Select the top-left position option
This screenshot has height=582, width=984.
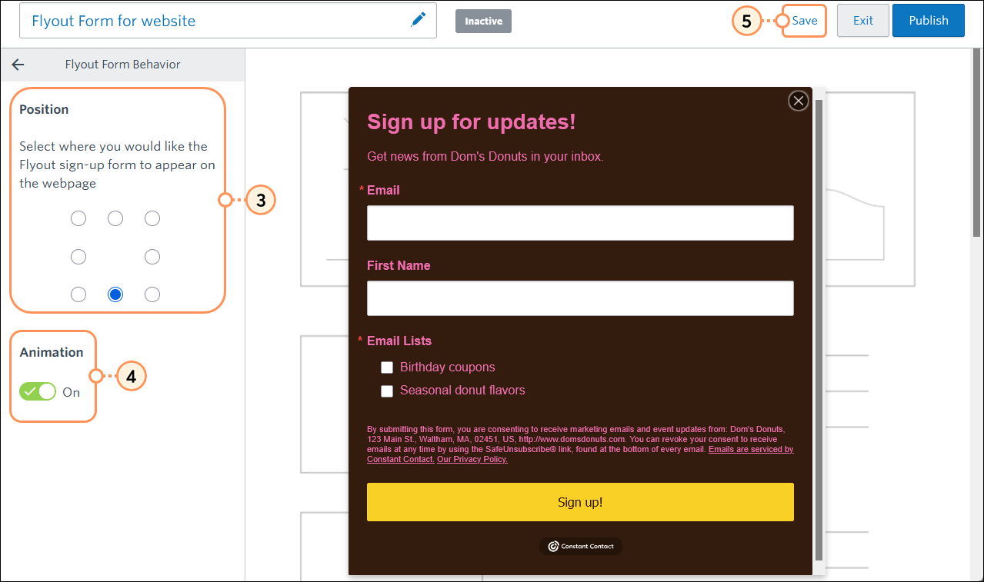(78, 218)
